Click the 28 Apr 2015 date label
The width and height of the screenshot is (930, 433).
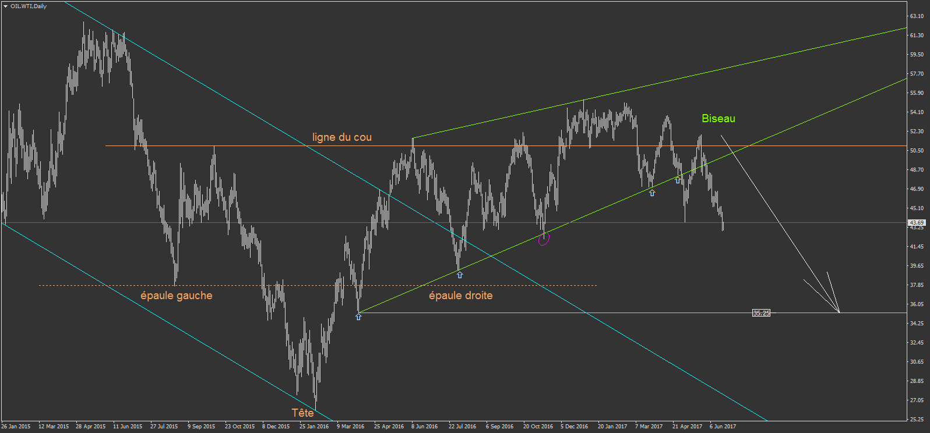pyautogui.click(x=91, y=427)
